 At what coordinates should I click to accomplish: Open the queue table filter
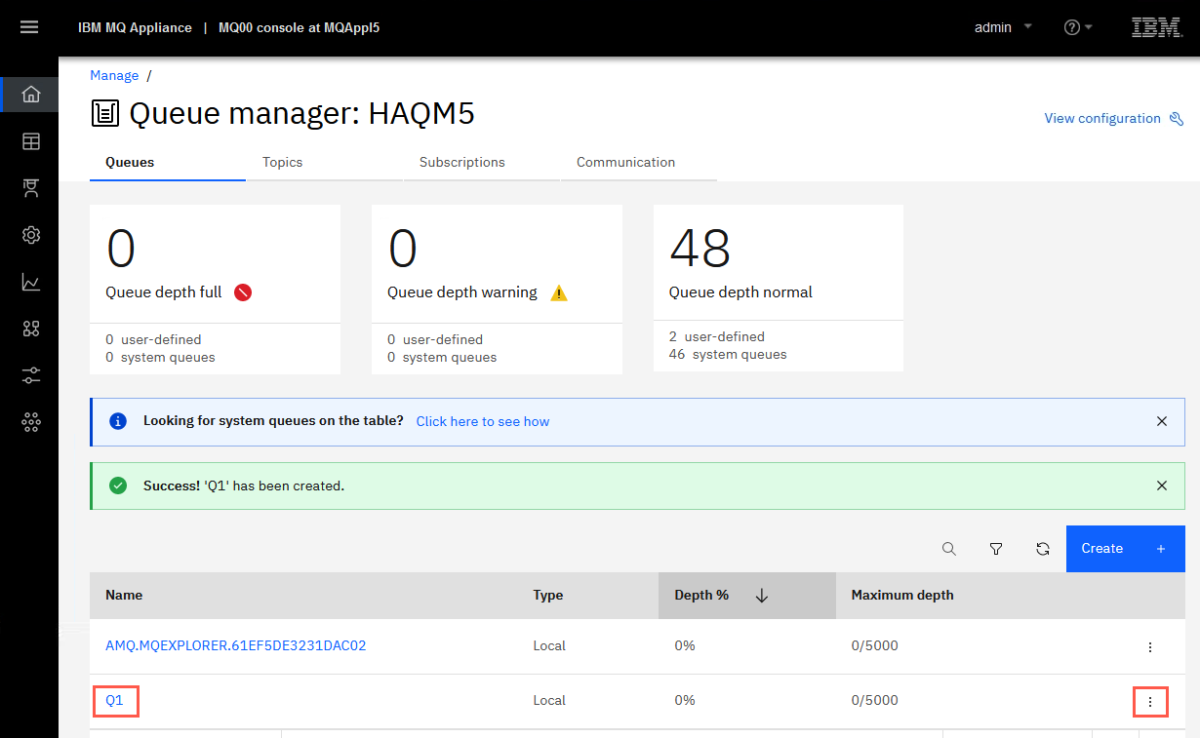tap(996, 549)
